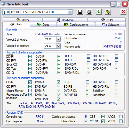
Task: Switch to the ASPI tab
Action: (x=107, y=20)
